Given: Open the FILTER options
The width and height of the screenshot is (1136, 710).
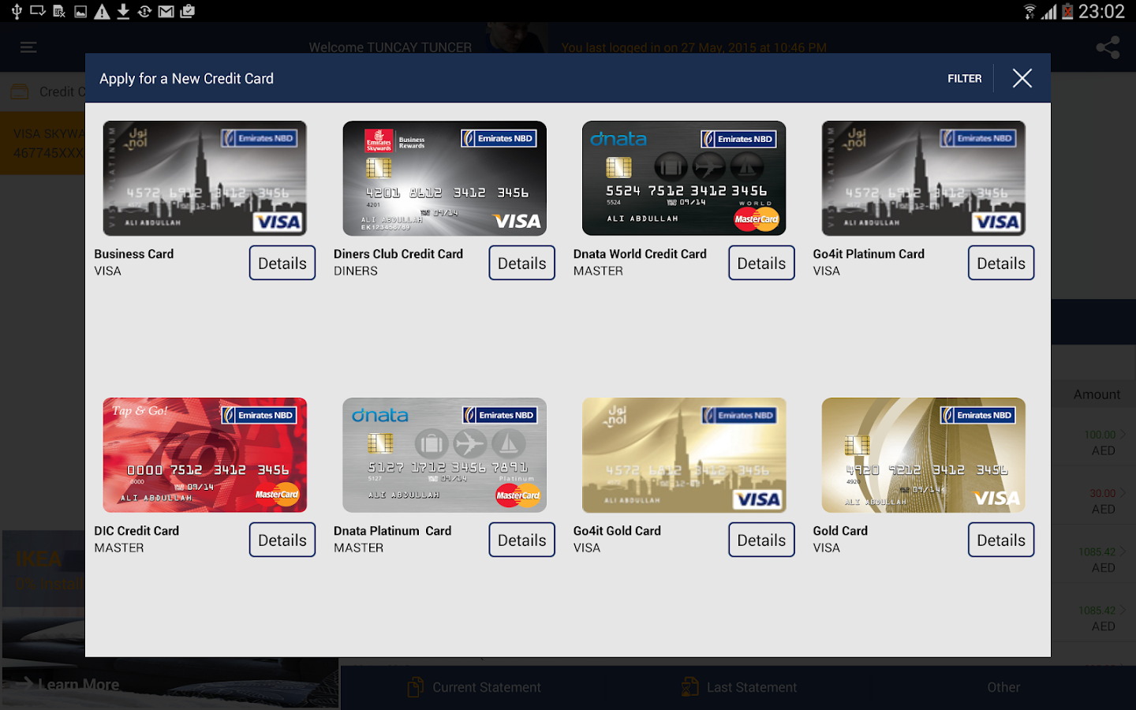Looking at the screenshot, I should 964,79.
